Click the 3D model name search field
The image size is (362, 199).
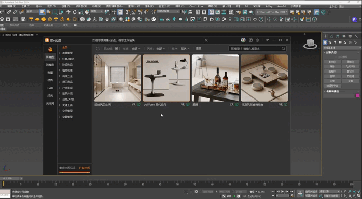coord(258,48)
